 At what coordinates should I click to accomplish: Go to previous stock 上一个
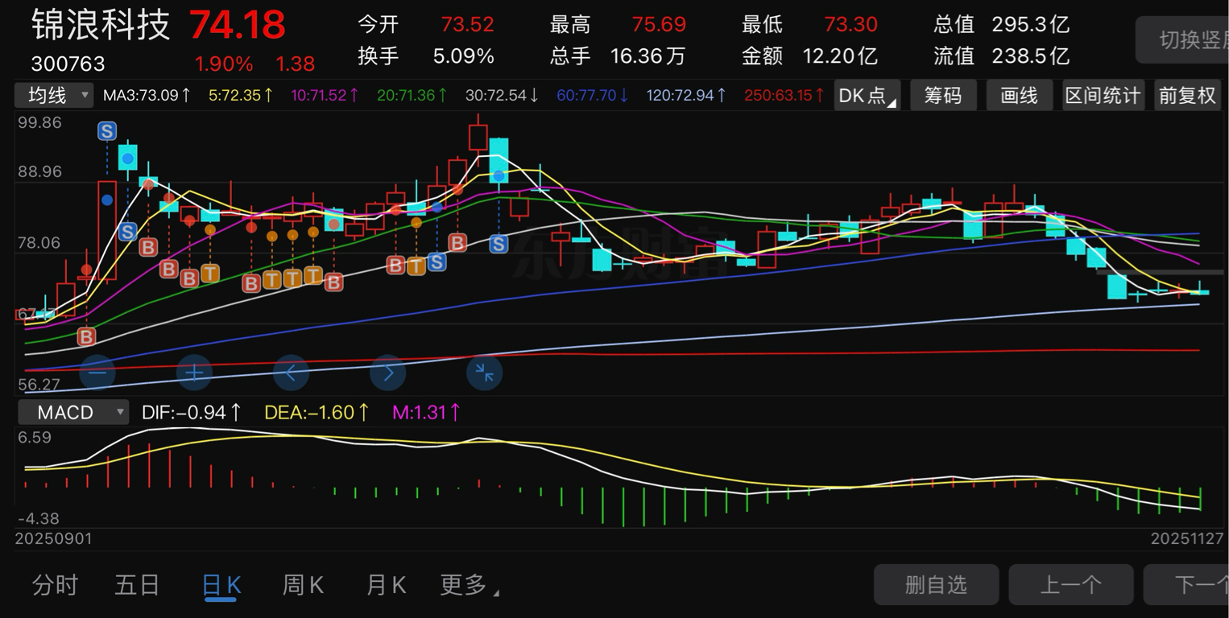tap(1070, 584)
